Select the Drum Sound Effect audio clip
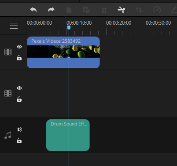Screen dimensions: 177x166 coord(68,135)
